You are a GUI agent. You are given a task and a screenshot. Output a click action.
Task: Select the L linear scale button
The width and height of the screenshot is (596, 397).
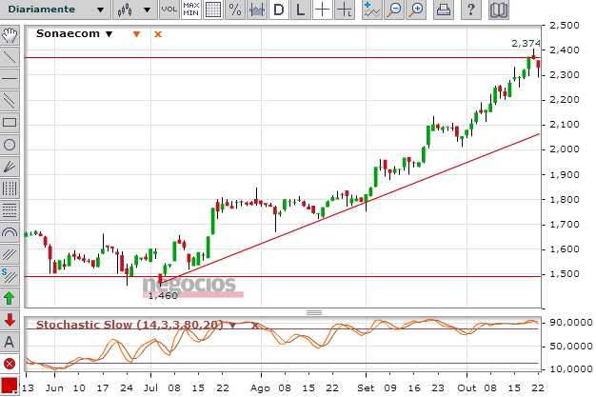(x=301, y=10)
